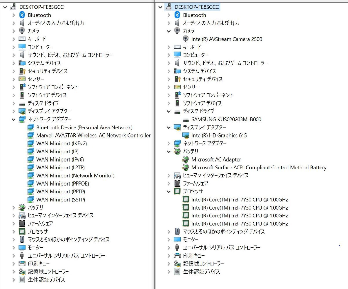Select WAN Miniport (Network Monitor) entry
The width and height of the screenshot is (348, 289).
point(75,175)
